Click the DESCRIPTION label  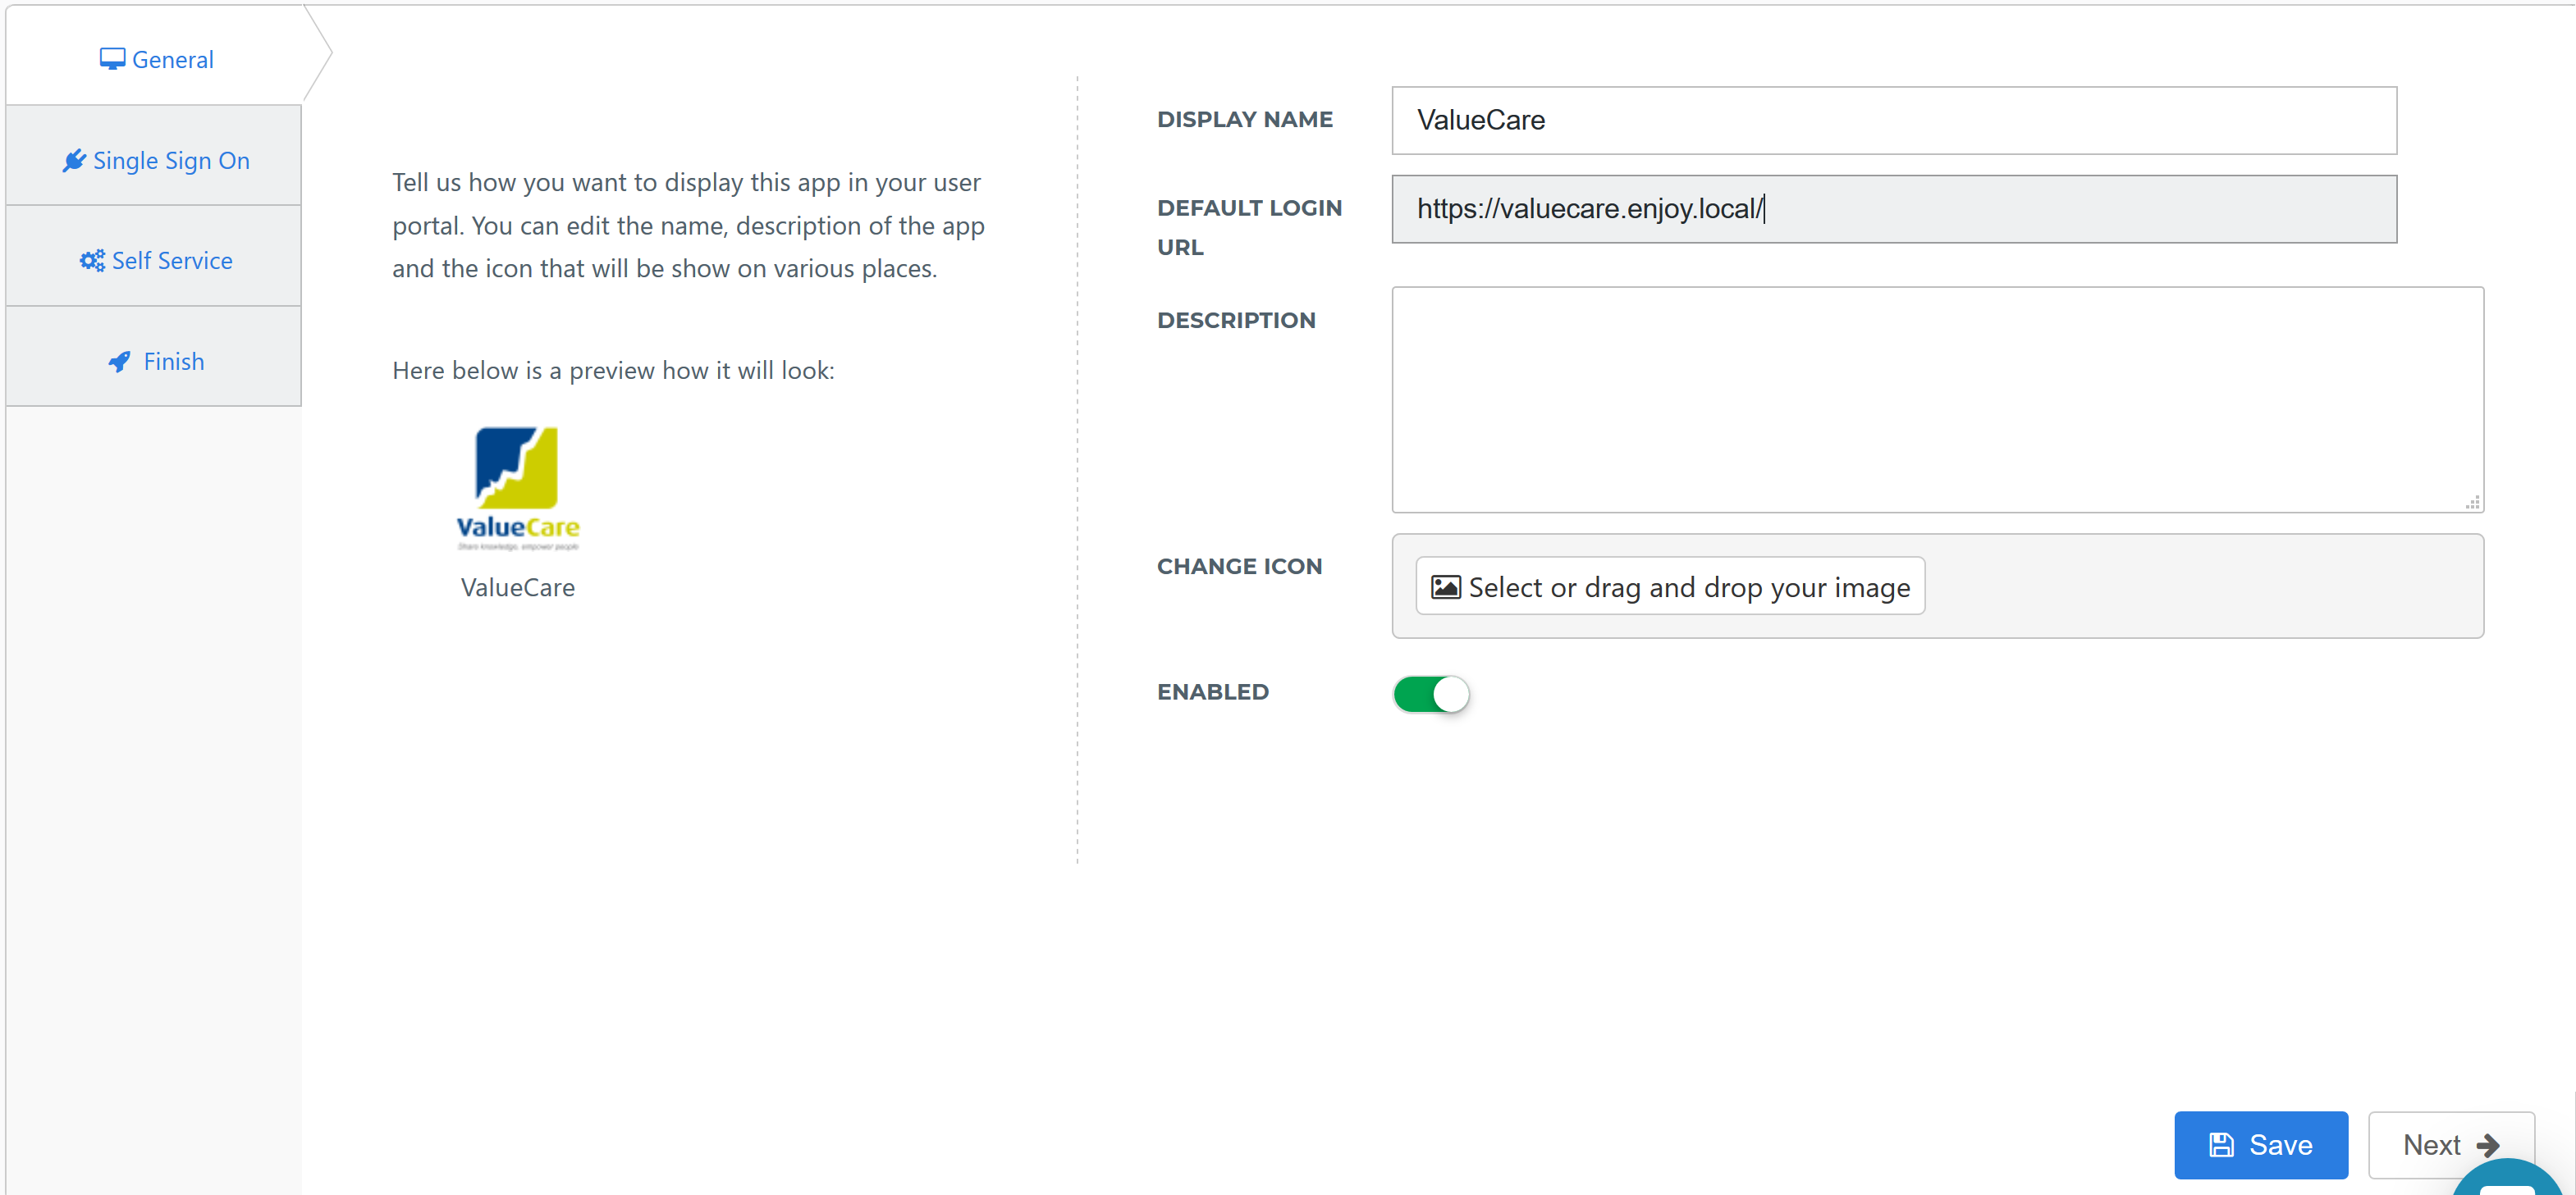coord(1236,320)
